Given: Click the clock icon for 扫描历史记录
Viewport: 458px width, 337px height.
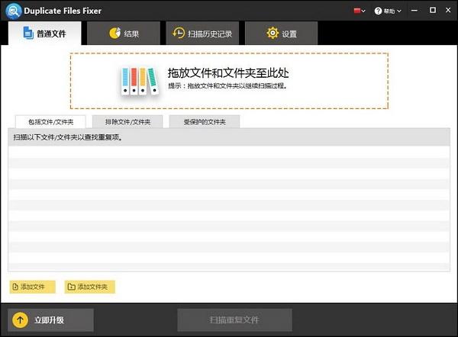Looking at the screenshot, I should click(x=179, y=34).
